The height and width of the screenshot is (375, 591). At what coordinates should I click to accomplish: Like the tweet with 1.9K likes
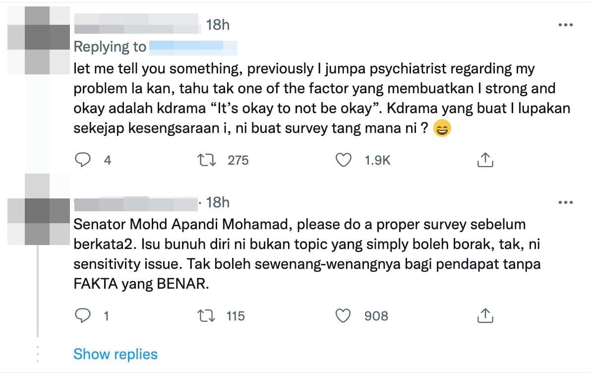pos(344,160)
